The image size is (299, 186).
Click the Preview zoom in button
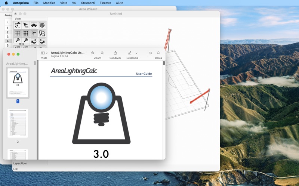[x=102, y=53]
